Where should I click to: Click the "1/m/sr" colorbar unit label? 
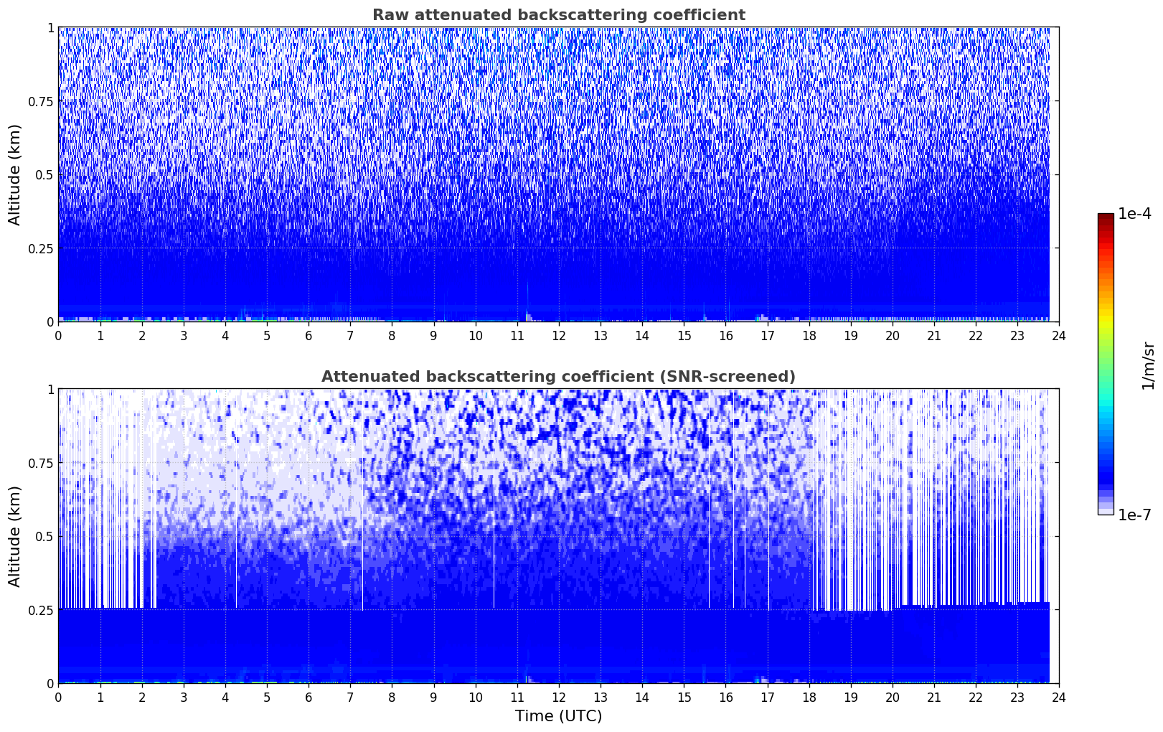[x=1148, y=365]
